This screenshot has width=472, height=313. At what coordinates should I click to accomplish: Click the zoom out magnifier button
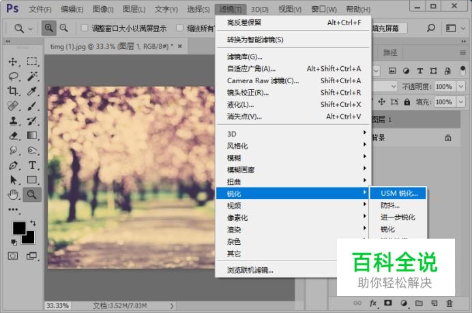click(x=64, y=28)
